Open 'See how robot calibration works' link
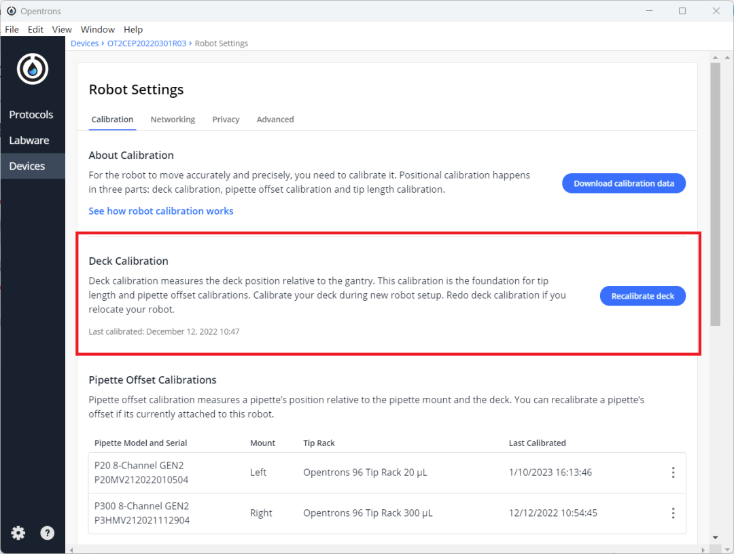 click(161, 211)
